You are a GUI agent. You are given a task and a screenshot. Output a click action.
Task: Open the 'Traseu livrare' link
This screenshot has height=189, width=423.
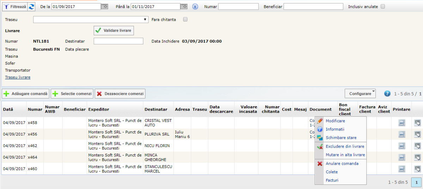click(18, 77)
